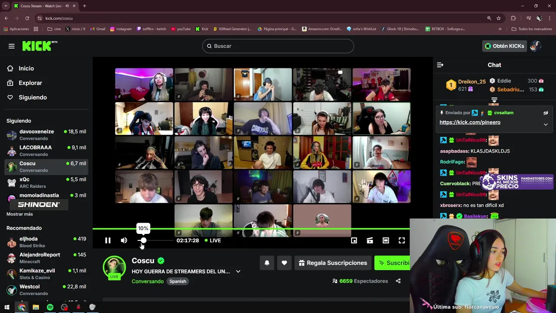This screenshot has height=313, width=556.
Task: Open Westcol recommended channel
Action: tap(46, 290)
